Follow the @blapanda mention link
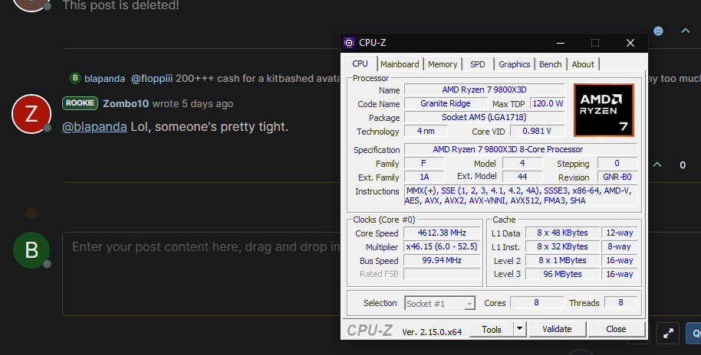This screenshot has width=701, height=355. (94, 127)
